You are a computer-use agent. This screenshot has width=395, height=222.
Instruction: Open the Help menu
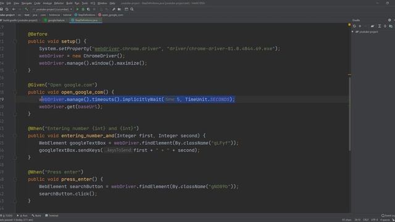click(112, 3)
